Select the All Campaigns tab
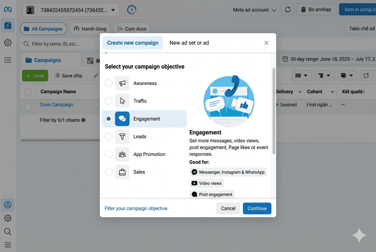The image size is (376, 252). click(43, 29)
